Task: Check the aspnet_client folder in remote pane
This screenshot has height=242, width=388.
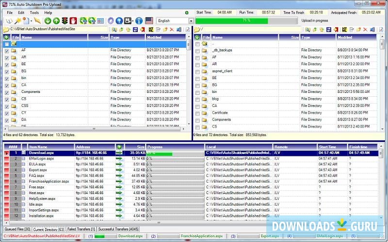Action: 197,72
